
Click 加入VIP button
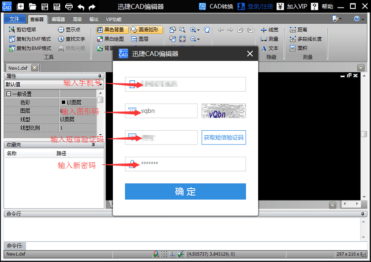[292, 6]
